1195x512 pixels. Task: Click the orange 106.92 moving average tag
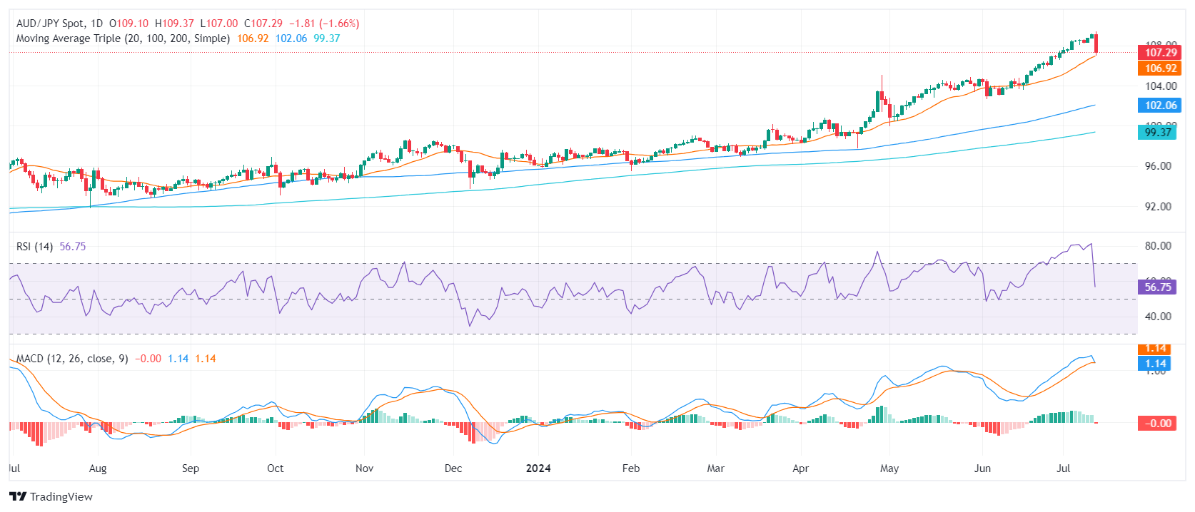1160,68
